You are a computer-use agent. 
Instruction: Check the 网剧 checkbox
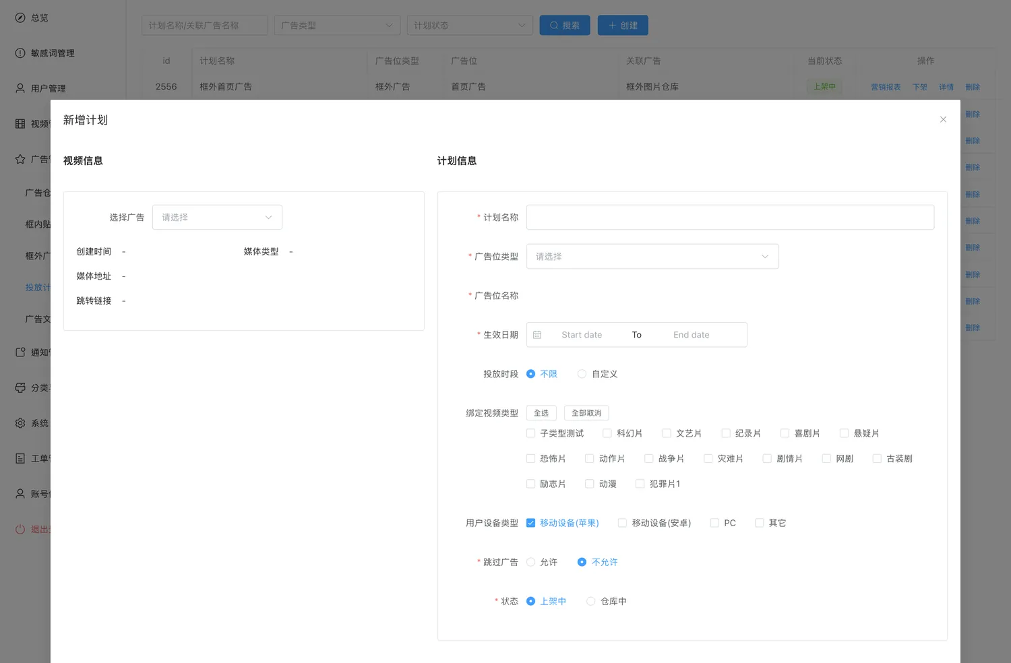(826, 459)
